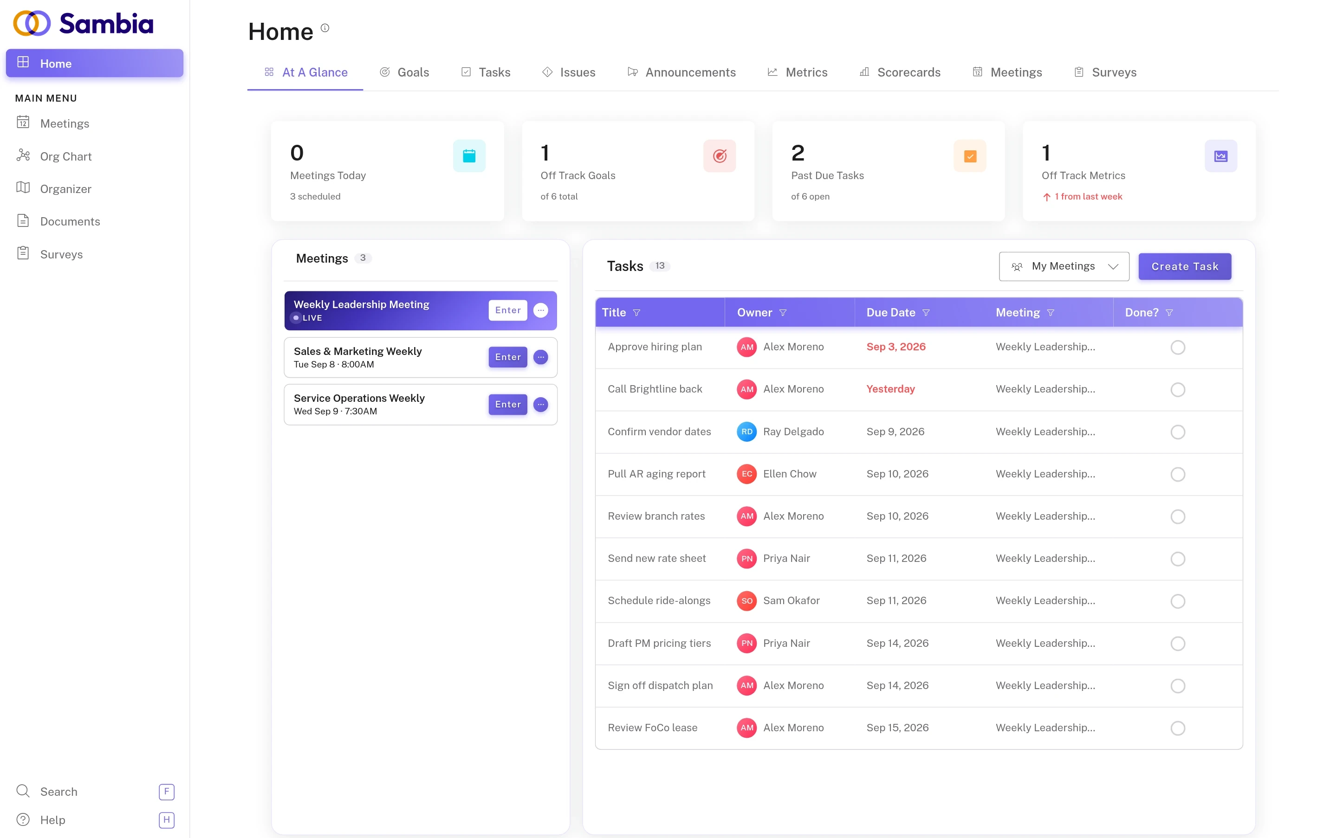Click the Off Track Metrics chart icon
Viewport: 1337px width, 838px height.
[x=1220, y=156]
